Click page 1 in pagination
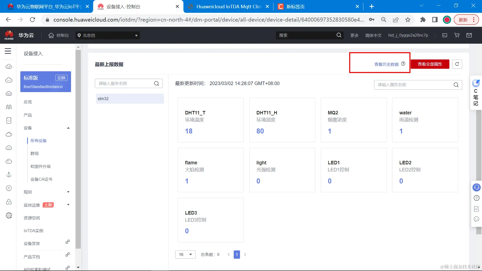Screen dimensions: 482x271 point(237,254)
